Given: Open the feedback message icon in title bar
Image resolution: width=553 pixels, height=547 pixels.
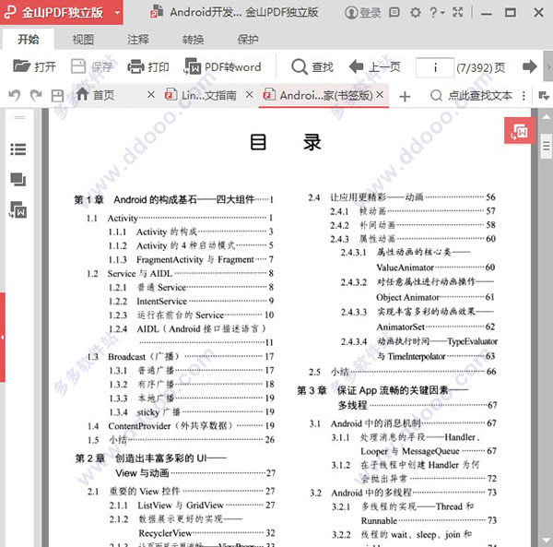Looking at the screenshot, I should (394, 13).
